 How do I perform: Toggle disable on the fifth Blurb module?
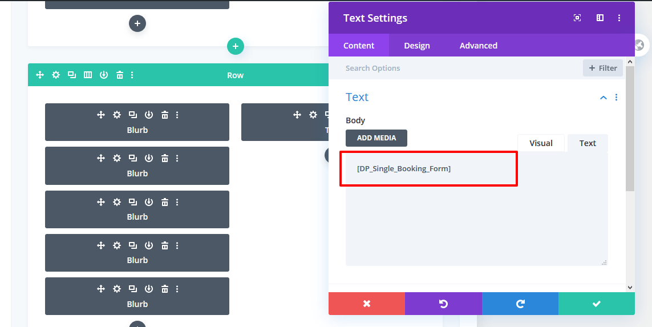tap(148, 289)
